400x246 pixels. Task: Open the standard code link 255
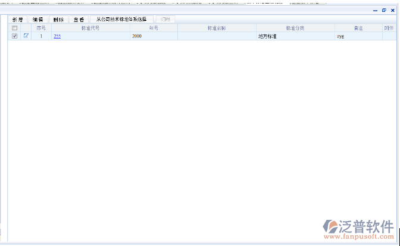coord(57,36)
